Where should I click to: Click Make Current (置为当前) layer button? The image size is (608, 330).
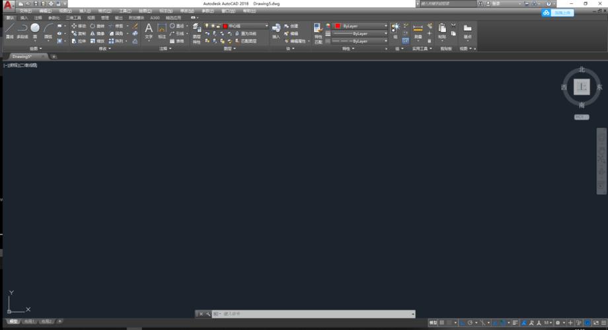tap(246, 34)
